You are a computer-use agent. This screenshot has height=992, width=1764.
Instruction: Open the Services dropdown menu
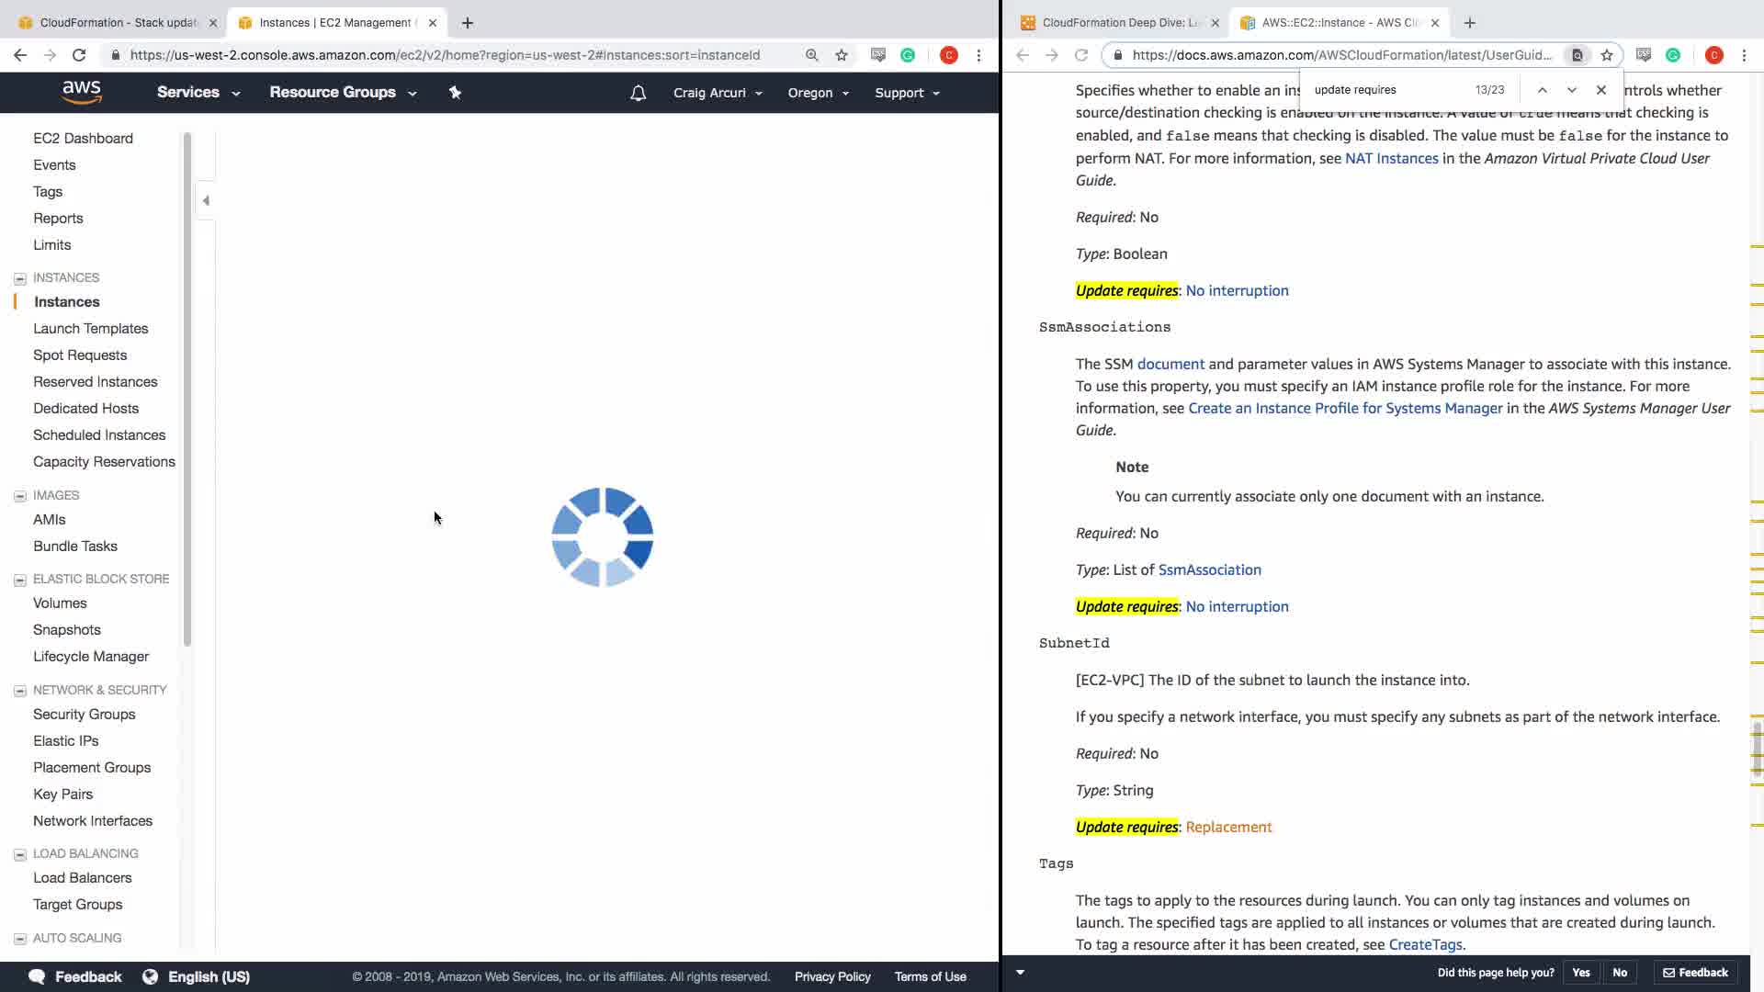[x=198, y=93]
